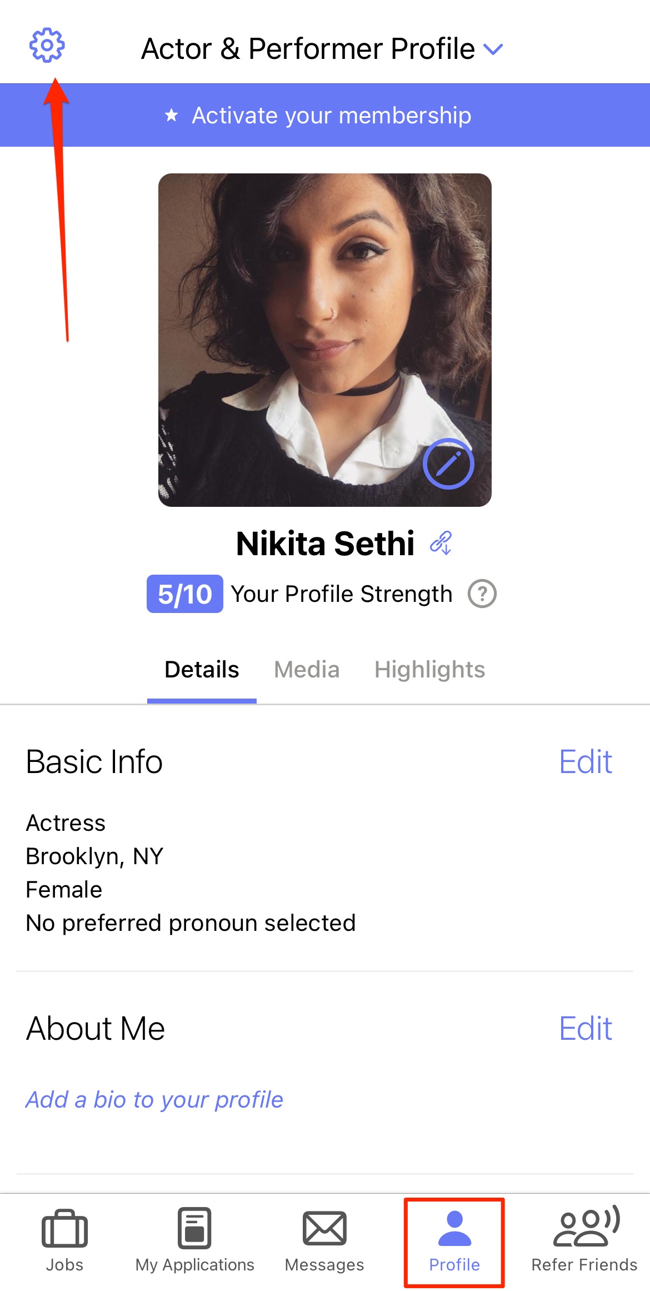
Task: Tap the 5/10 profile strength badge
Action: pos(185,594)
